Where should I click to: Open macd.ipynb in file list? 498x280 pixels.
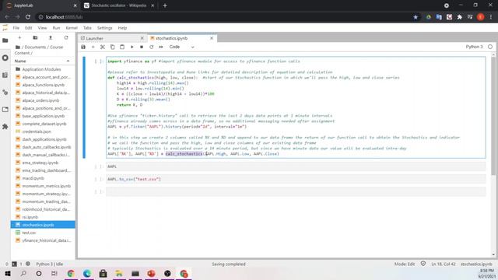pyautogui.click(x=33, y=178)
